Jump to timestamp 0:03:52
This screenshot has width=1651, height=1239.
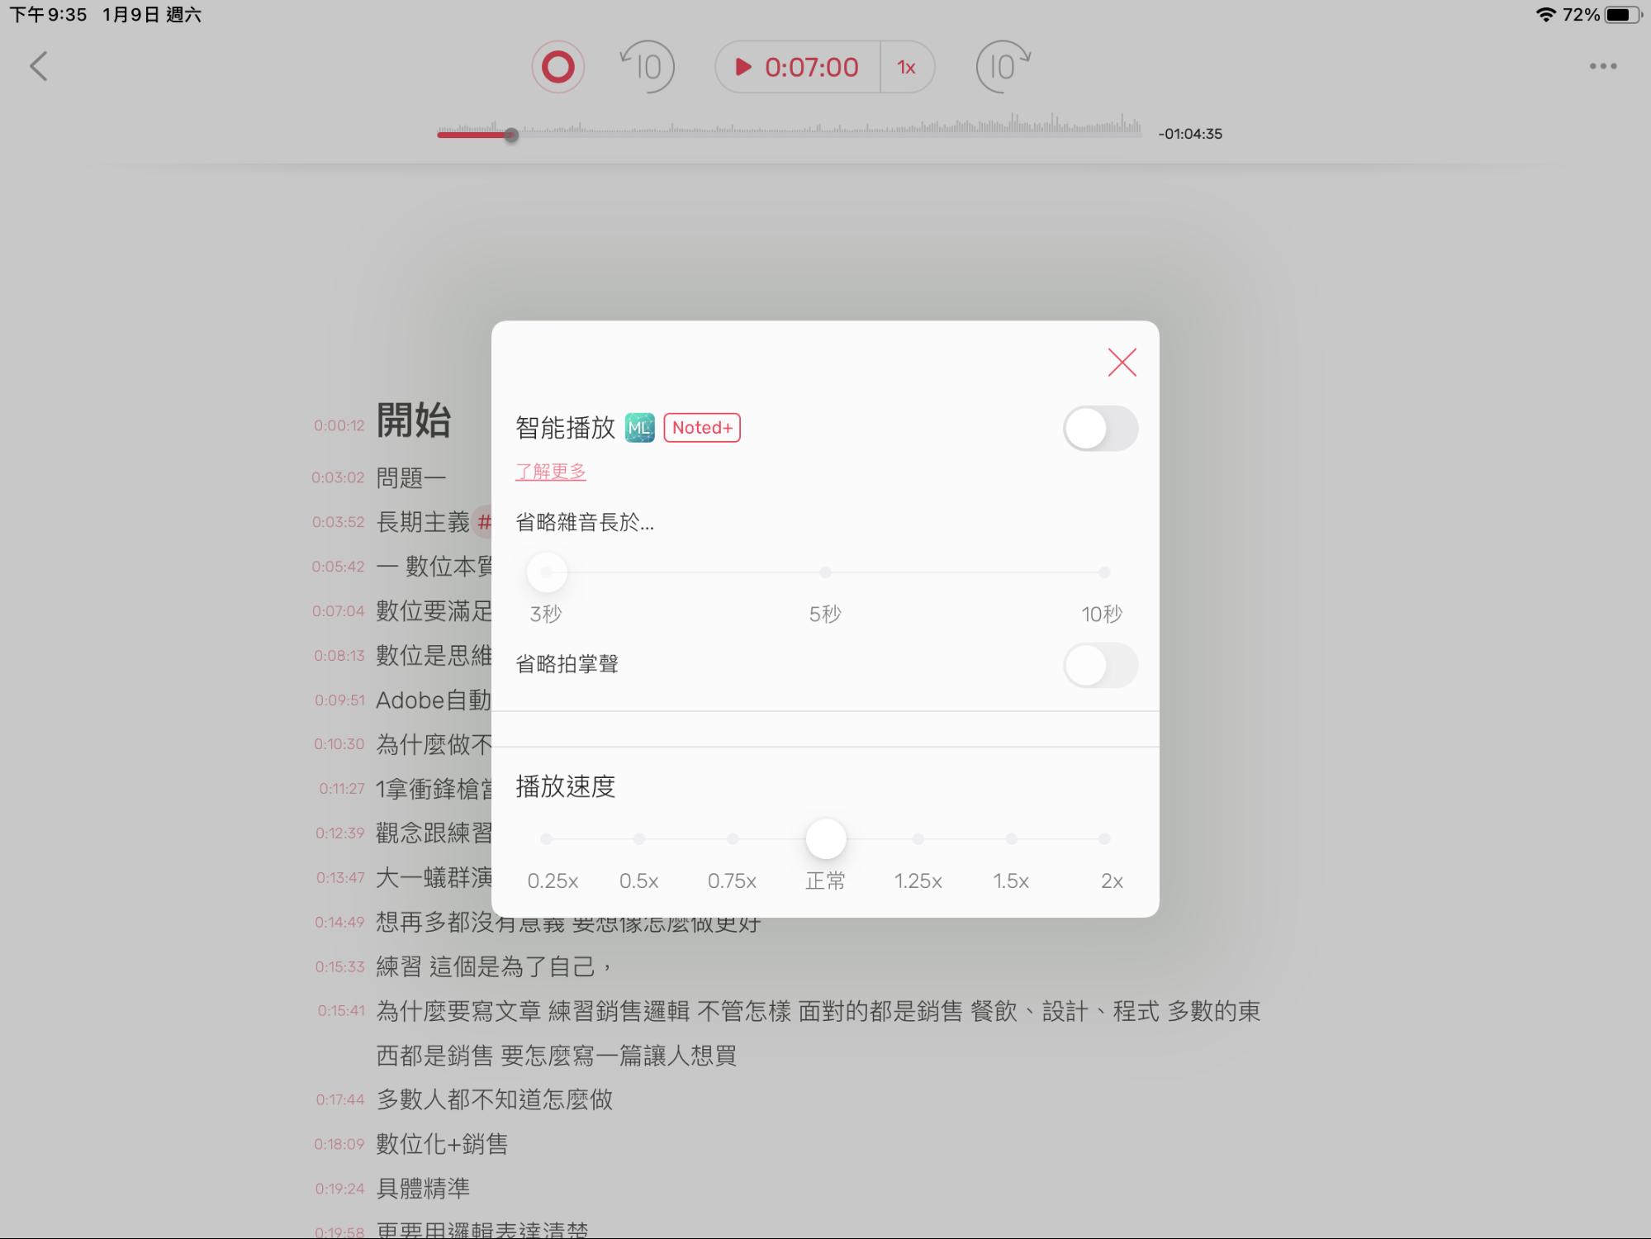click(x=338, y=522)
